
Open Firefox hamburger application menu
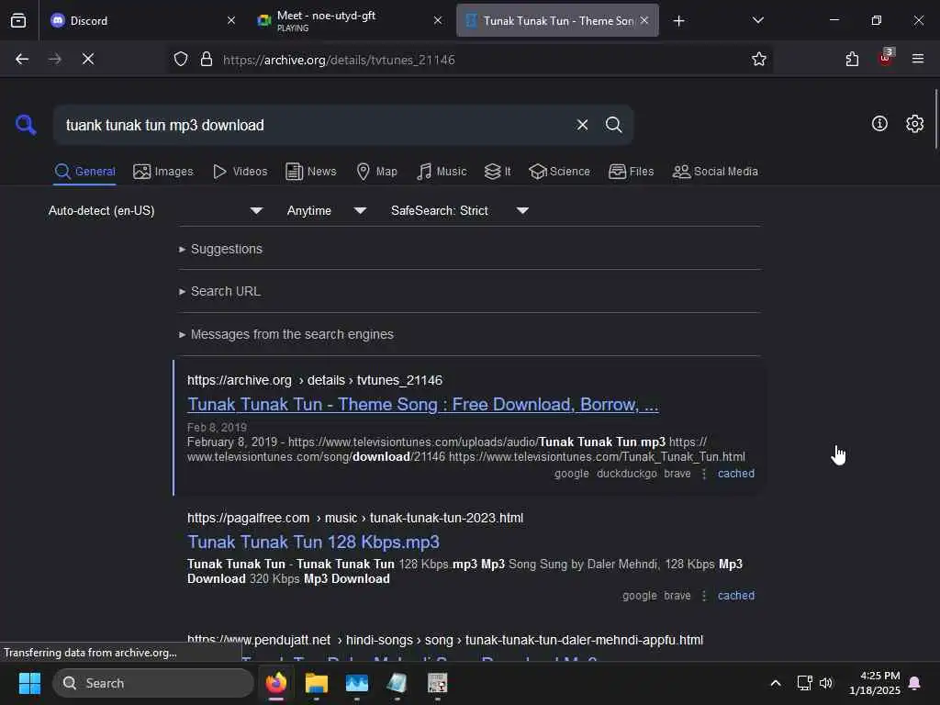918,59
